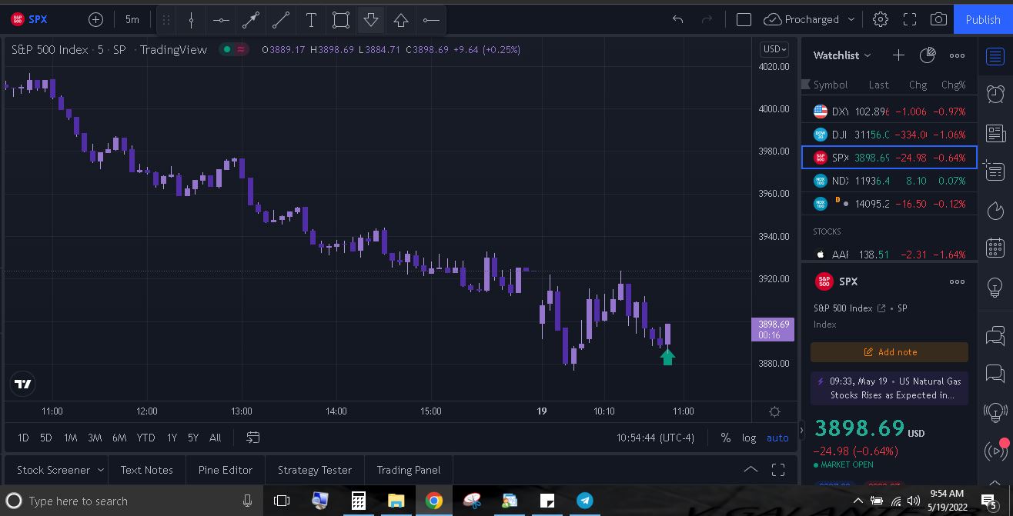Open Calendar sidebar icon
This screenshot has width=1013, height=516.
995,248
